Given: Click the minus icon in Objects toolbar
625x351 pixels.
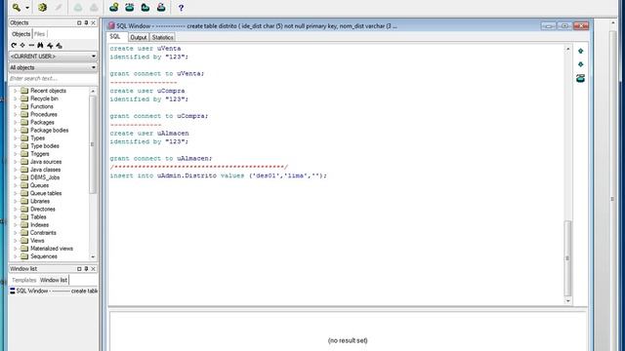Looking at the screenshot, I should coord(31,46).
